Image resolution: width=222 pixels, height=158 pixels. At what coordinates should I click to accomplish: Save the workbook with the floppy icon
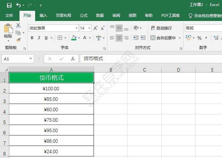[x=9, y=5]
